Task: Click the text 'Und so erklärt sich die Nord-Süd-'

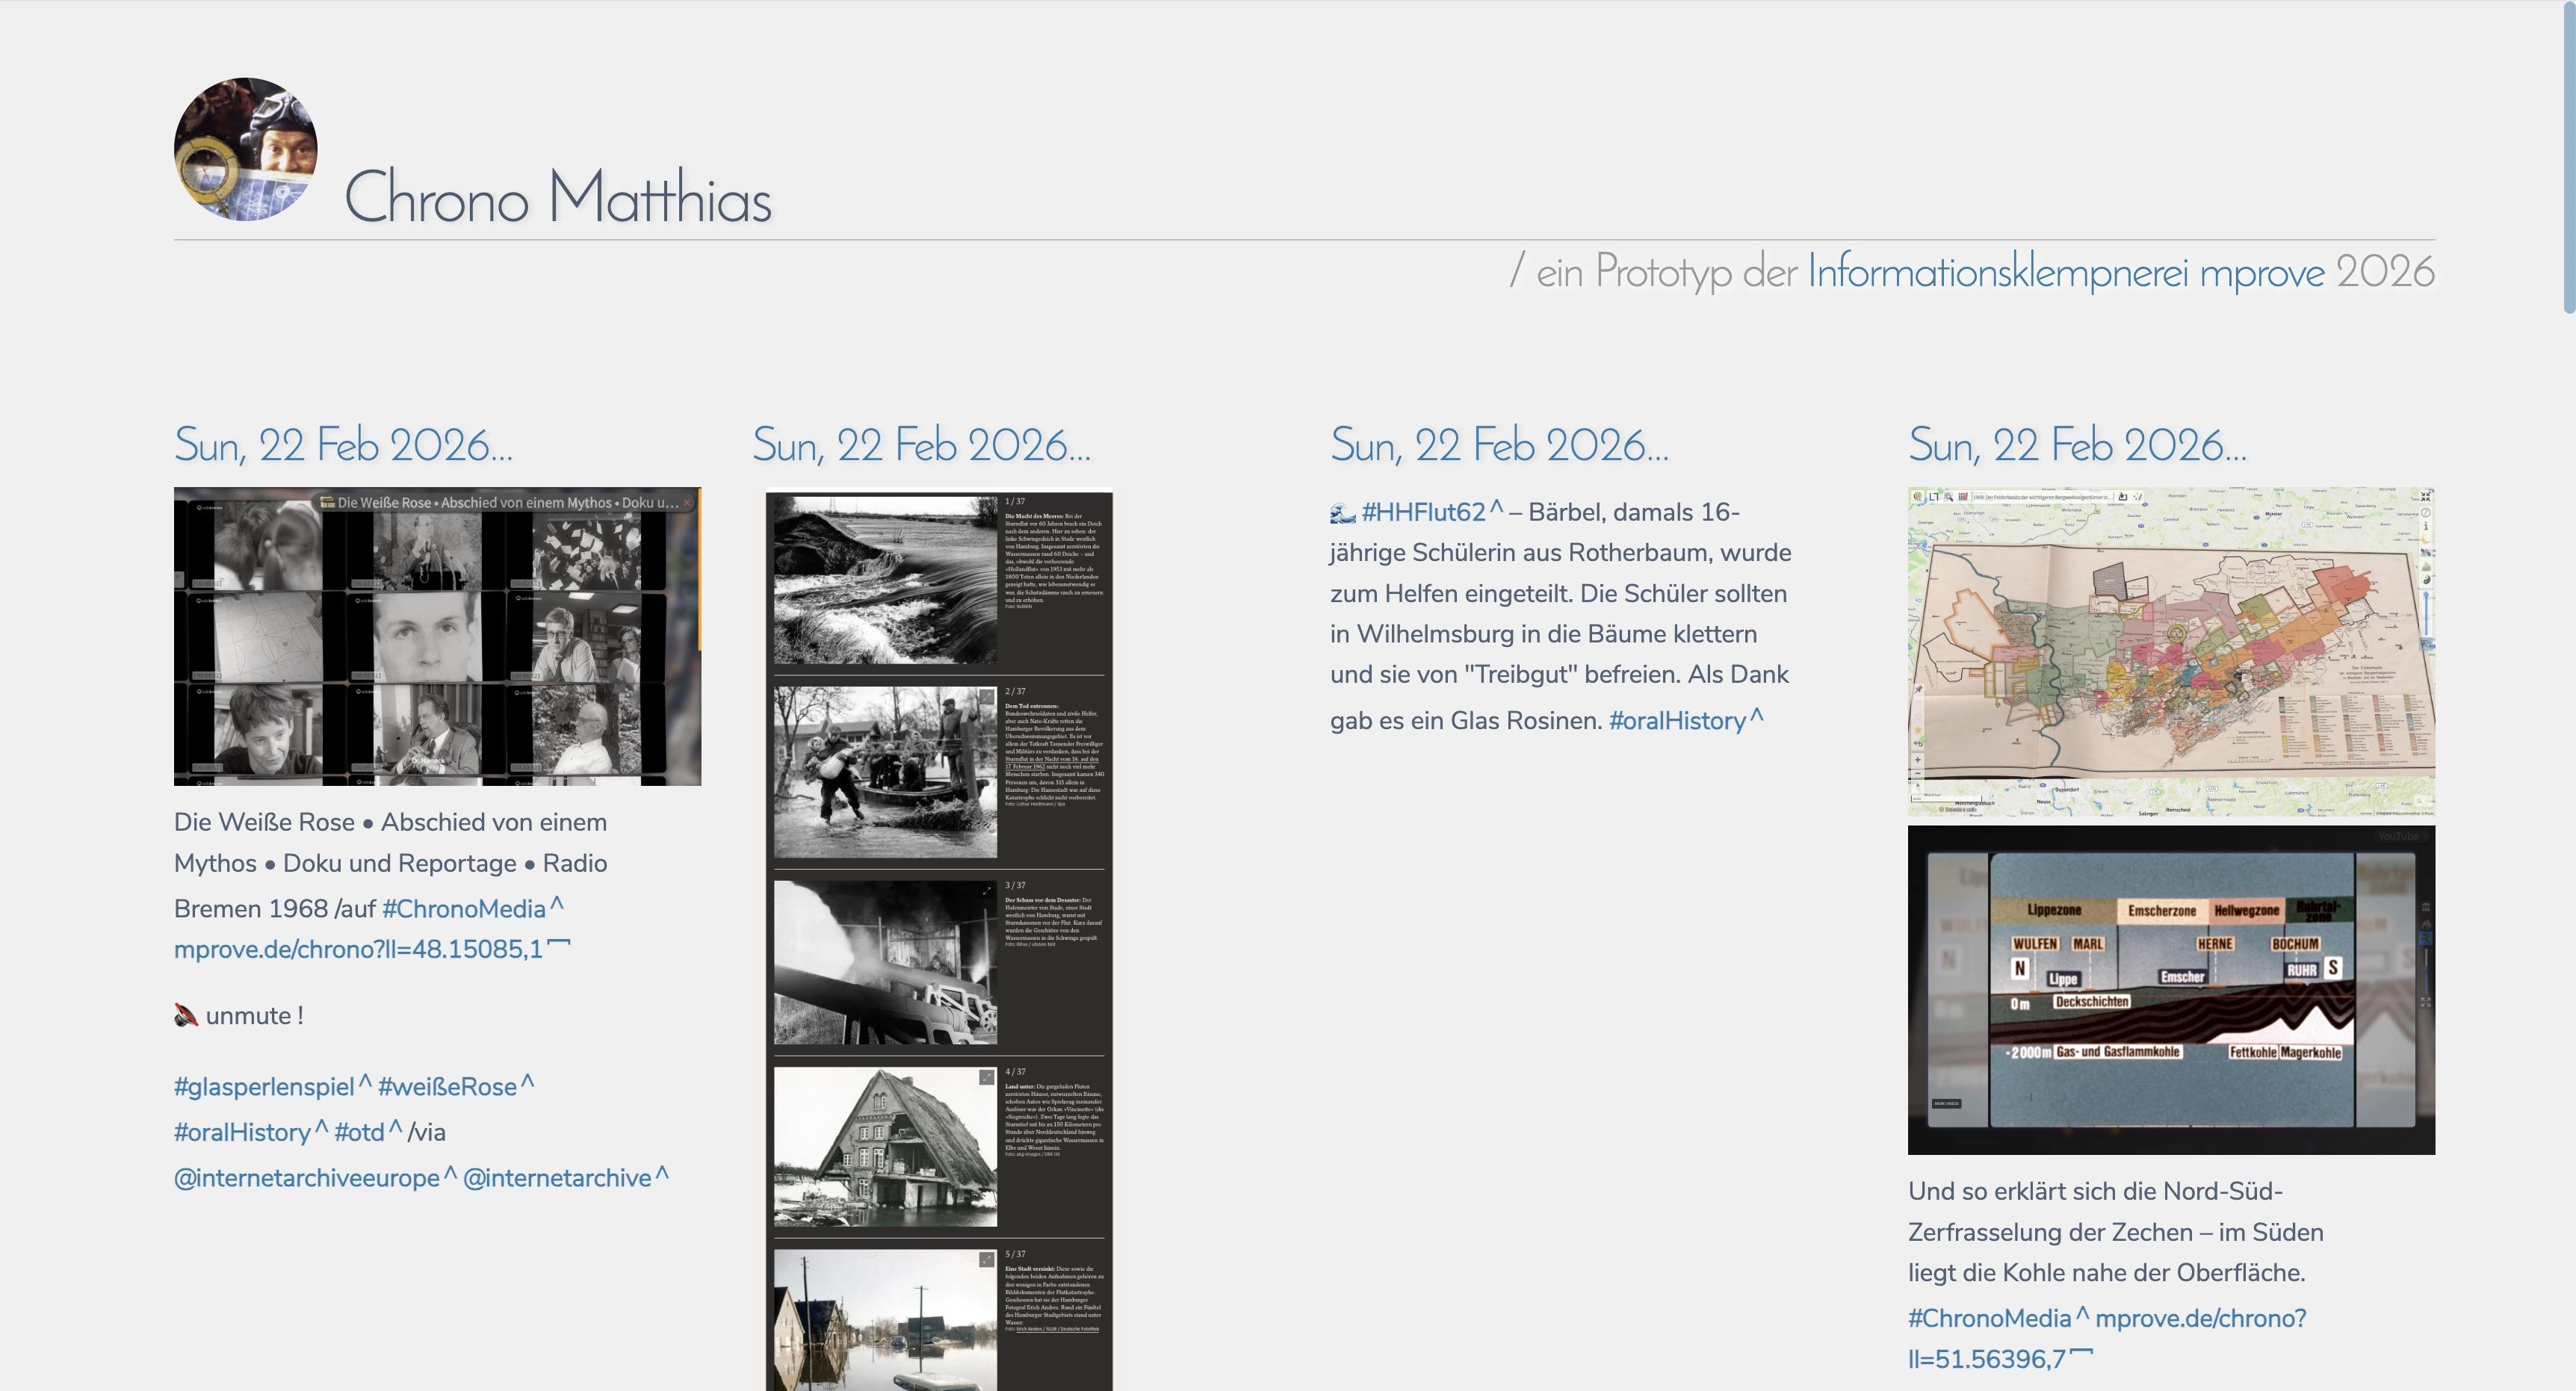Action: pos(2095,1191)
